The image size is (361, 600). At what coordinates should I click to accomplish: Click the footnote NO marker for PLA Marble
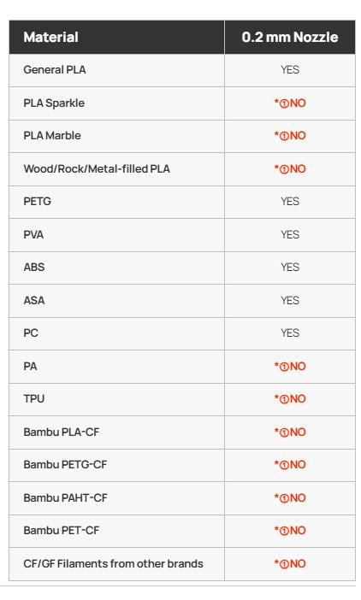[x=290, y=135]
